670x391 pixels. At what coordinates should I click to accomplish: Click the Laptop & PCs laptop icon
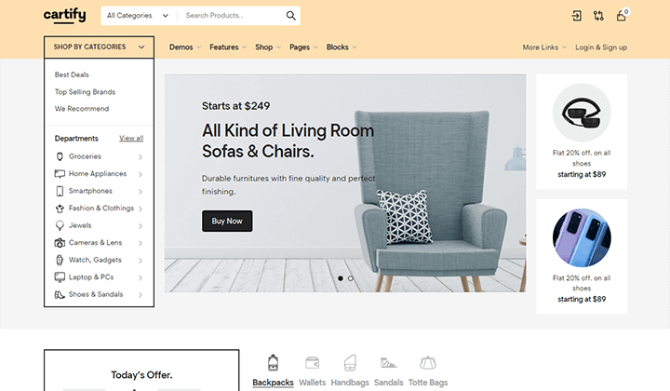(x=60, y=276)
